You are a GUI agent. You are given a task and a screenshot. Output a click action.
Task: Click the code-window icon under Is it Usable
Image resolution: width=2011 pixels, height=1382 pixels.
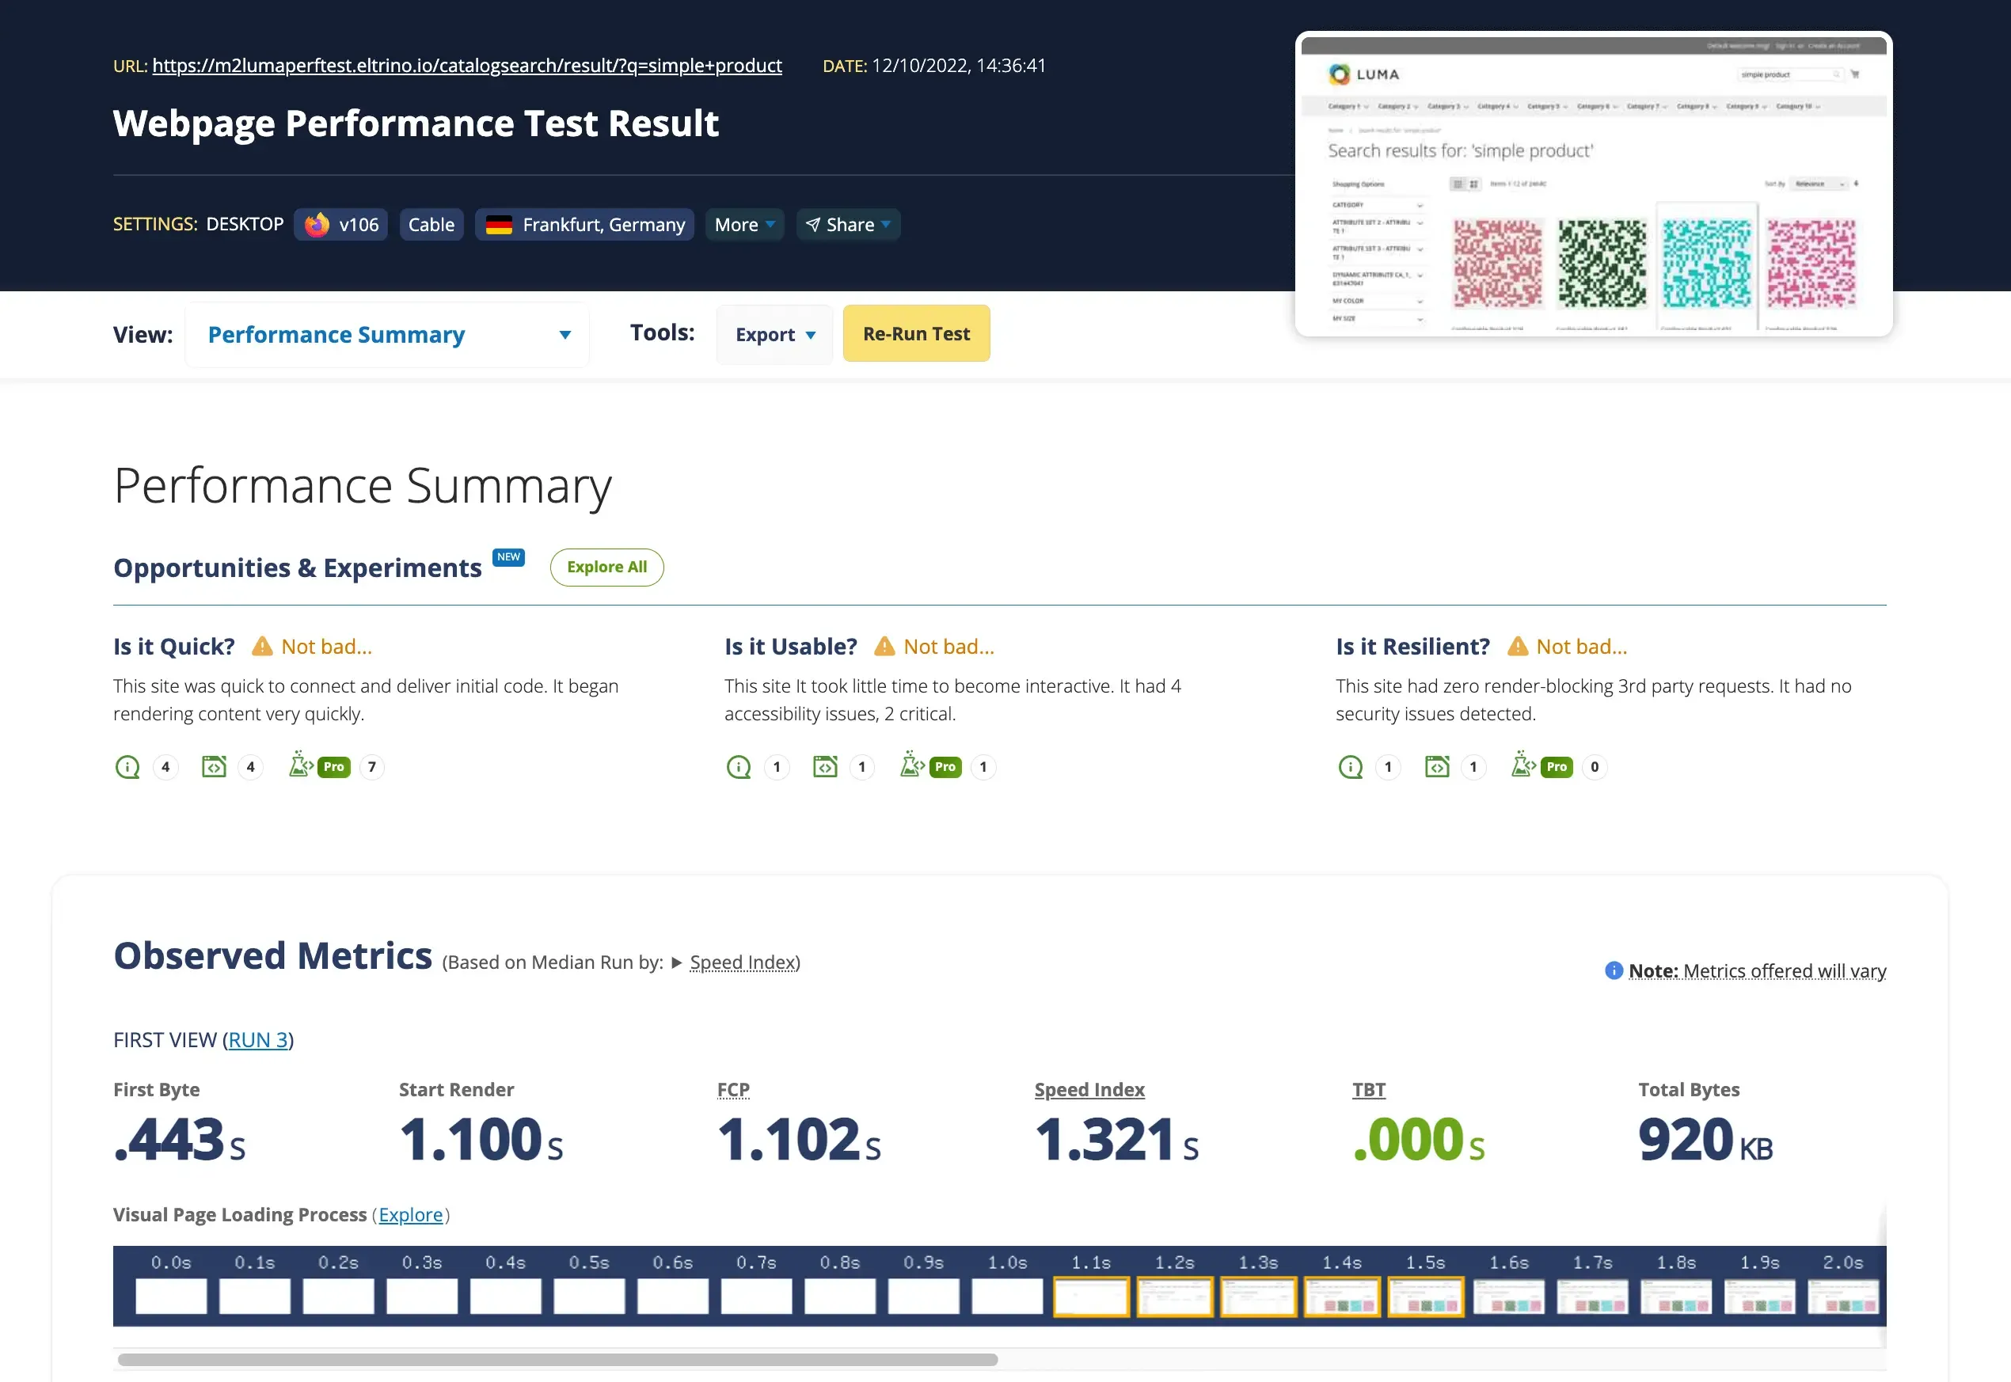point(825,767)
